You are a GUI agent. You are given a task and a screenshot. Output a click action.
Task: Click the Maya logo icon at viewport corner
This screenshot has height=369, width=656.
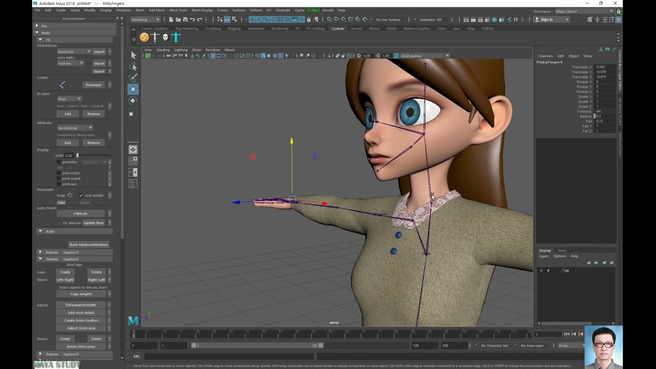(x=133, y=321)
